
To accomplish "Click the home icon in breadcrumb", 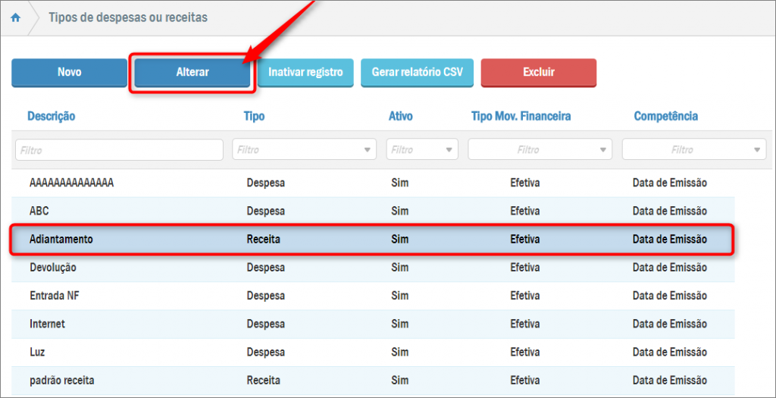I will click(x=15, y=17).
